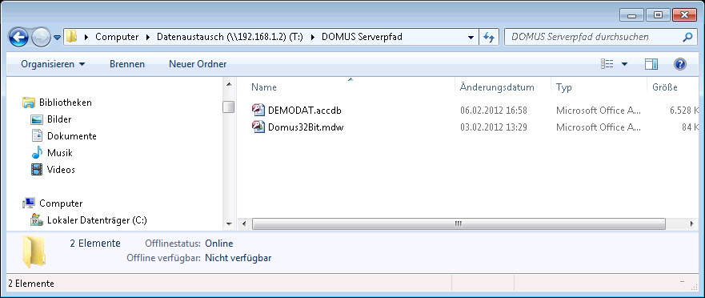Click date 06.02.2012 16:58
Image resolution: width=705 pixels, height=298 pixels.
493,111
